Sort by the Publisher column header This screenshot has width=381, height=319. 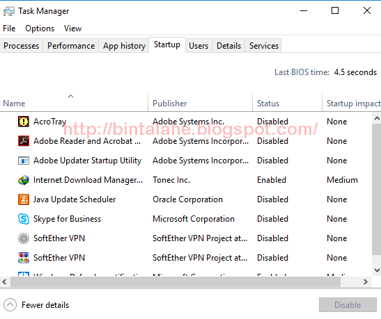click(x=200, y=104)
